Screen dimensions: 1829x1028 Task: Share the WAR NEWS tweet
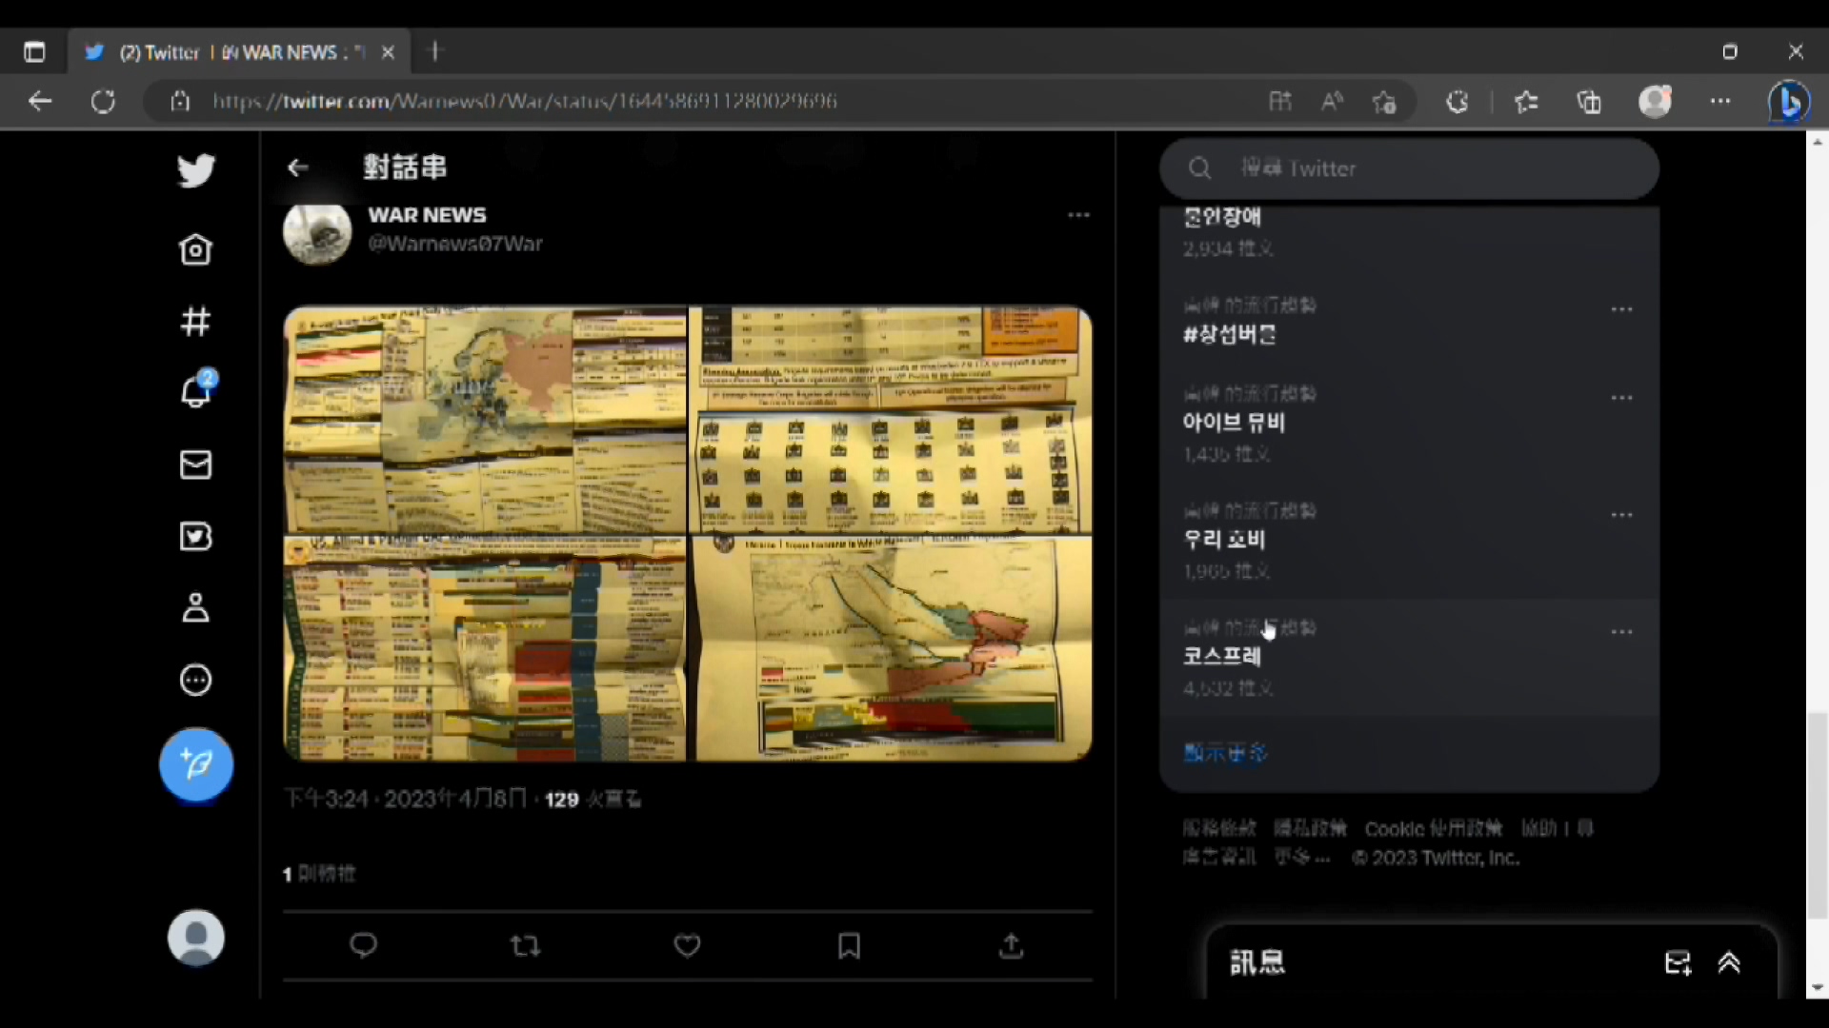click(1011, 945)
